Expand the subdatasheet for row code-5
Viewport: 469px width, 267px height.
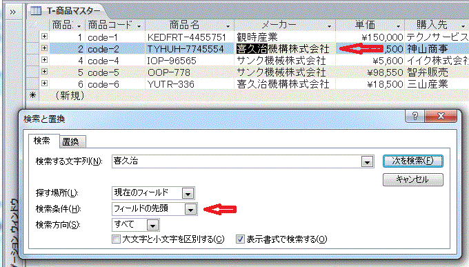point(44,71)
